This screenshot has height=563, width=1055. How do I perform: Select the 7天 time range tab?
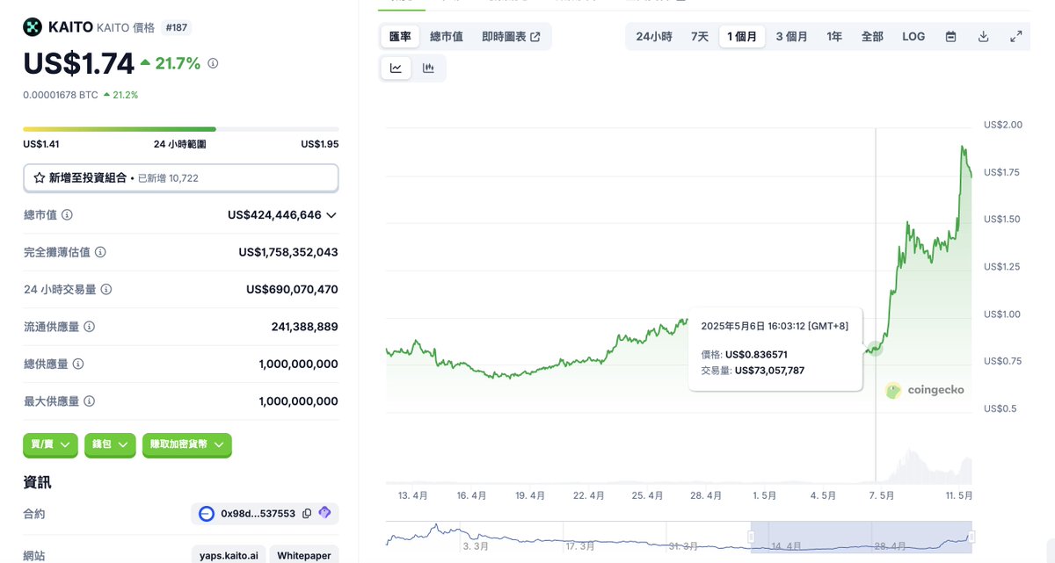(x=700, y=37)
